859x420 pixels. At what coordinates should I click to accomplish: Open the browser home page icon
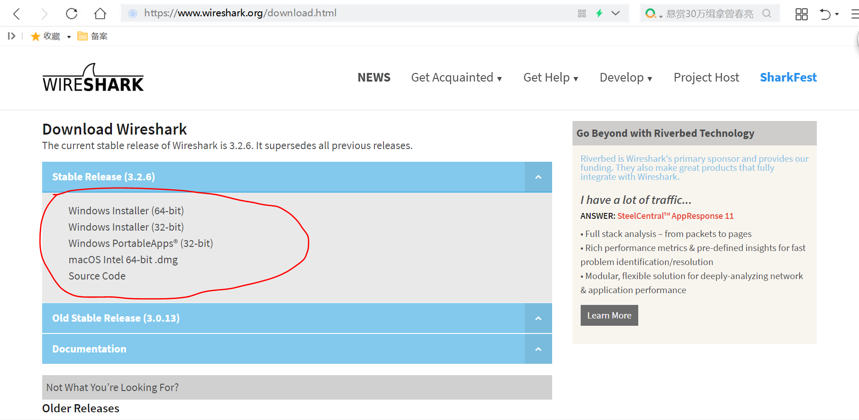click(100, 14)
